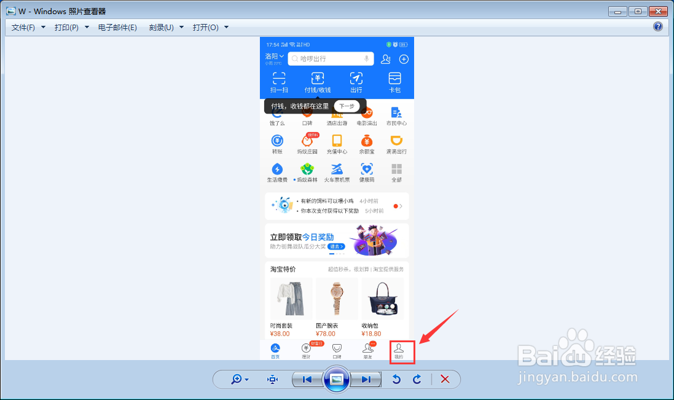Select the 收纳包 bag thumbnail
674x400 pixels.
pos(383,299)
